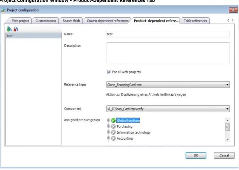Confirm with the OK button
239x170 pixels.
[x=196, y=155]
